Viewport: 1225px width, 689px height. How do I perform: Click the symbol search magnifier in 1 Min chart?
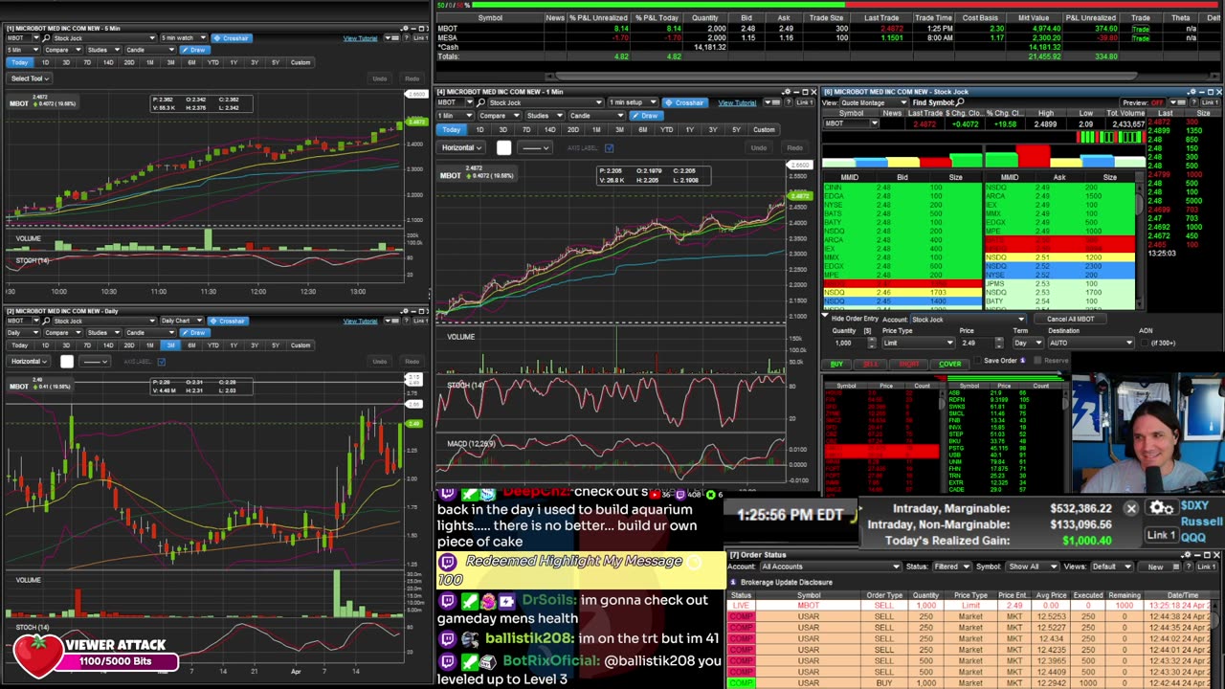point(481,102)
